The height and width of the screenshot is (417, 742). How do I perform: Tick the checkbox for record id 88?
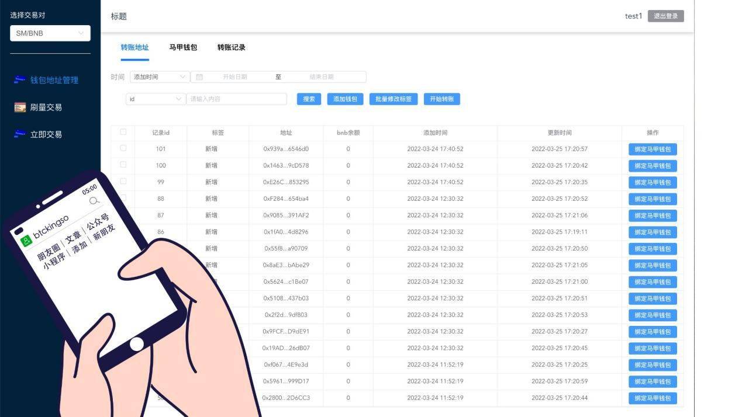click(x=123, y=199)
